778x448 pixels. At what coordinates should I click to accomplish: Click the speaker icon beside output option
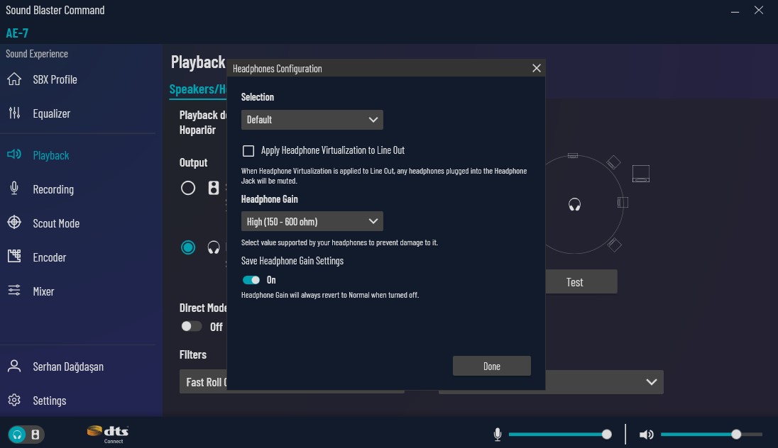point(214,188)
